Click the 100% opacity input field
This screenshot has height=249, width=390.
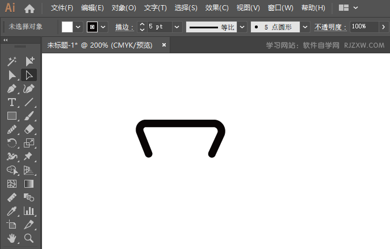[x=364, y=26]
